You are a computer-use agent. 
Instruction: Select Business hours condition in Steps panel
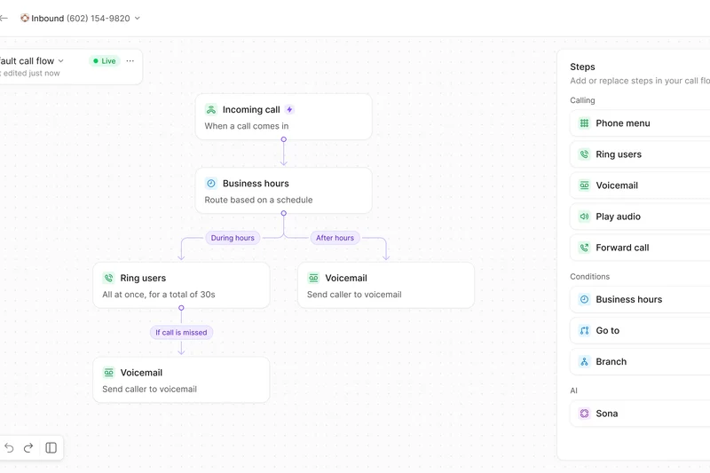[639, 299]
